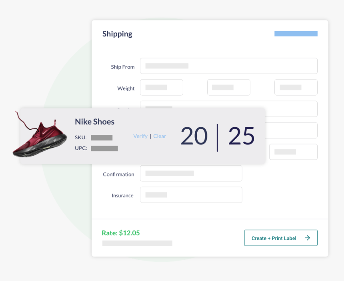Click the gray bar under the rate

tap(137, 243)
